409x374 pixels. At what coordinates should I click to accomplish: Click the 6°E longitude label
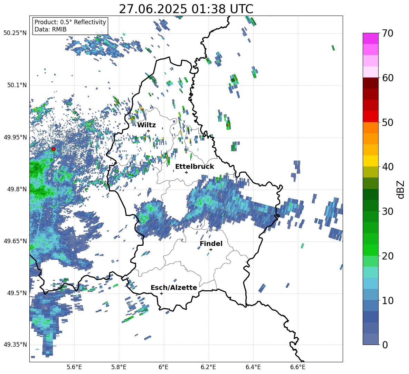(x=163, y=367)
